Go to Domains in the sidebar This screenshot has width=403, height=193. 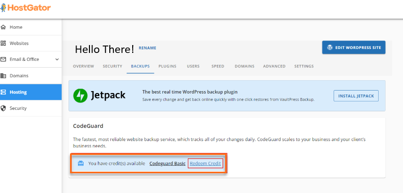point(31,76)
